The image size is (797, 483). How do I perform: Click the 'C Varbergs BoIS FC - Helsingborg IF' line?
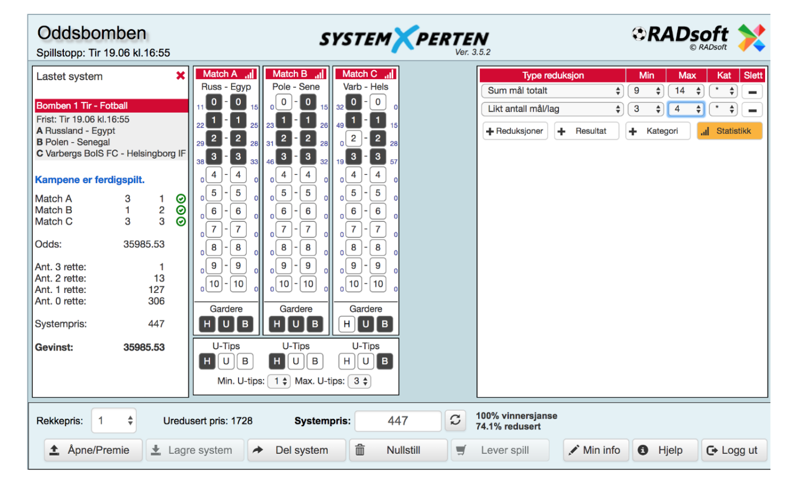[x=111, y=154]
